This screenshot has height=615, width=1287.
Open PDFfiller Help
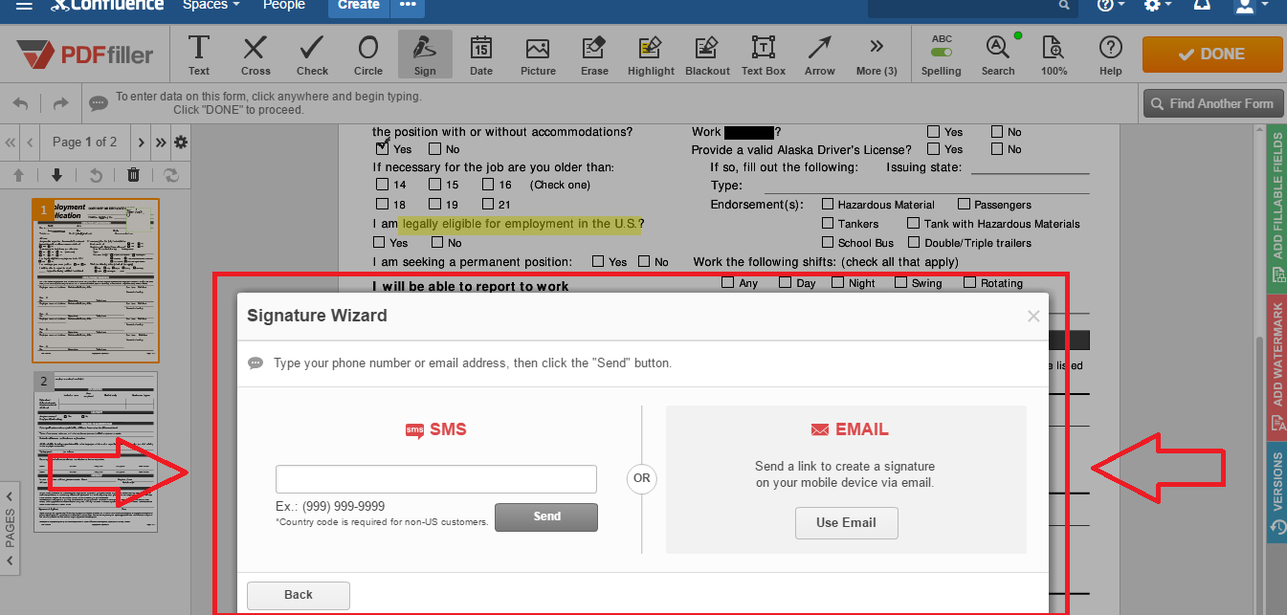coord(1110,55)
